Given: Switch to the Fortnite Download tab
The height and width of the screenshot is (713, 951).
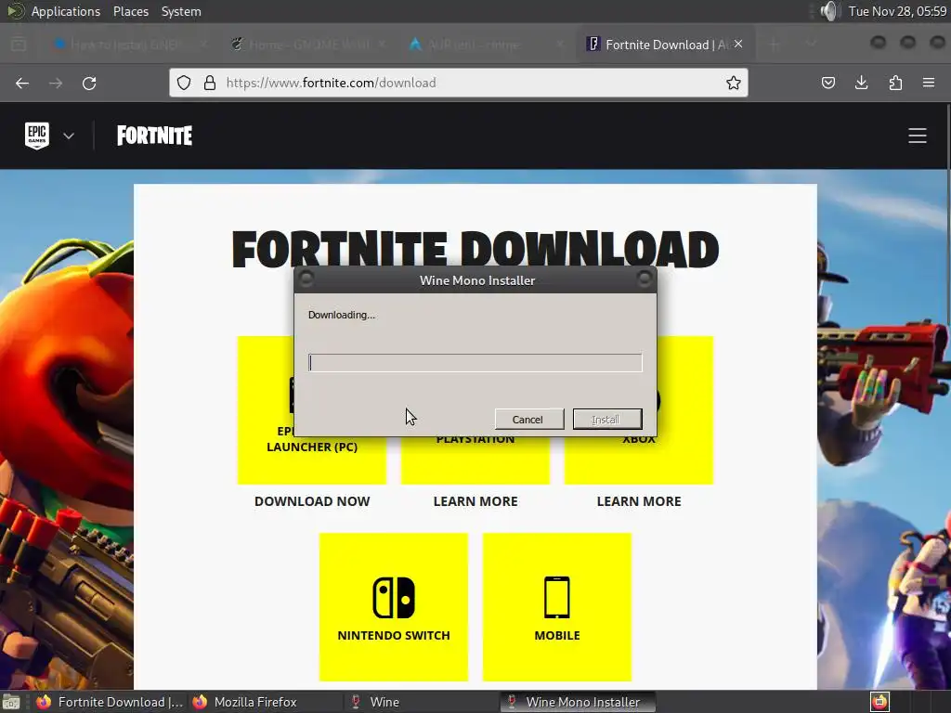Looking at the screenshot, I should pyautogui.click(x=658, y=45).
